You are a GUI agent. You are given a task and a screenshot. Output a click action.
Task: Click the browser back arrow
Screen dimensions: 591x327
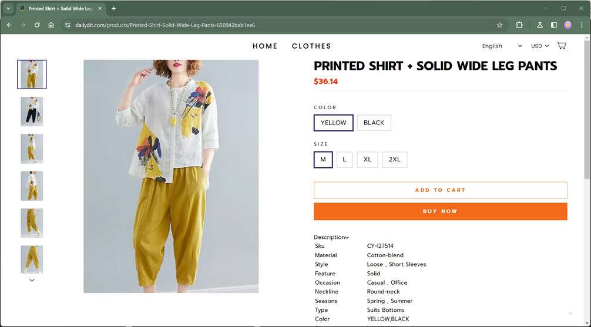9,25
